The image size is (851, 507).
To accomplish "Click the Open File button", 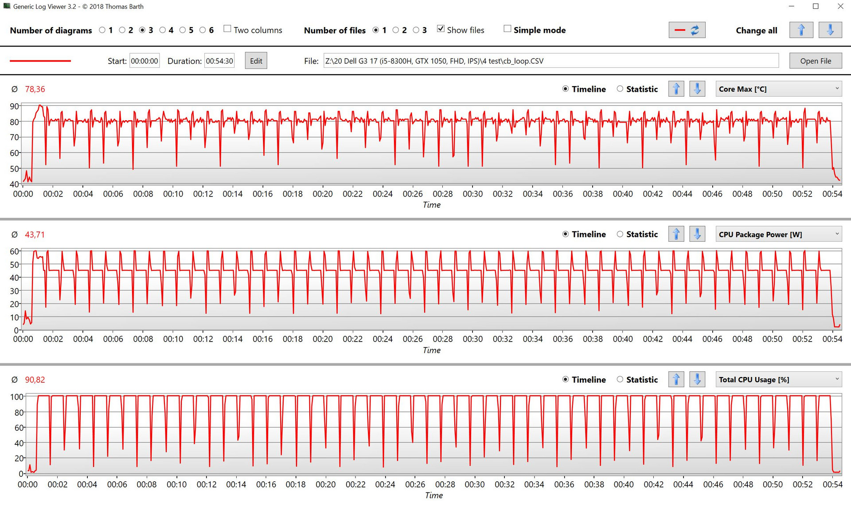I will pos(815,61).
